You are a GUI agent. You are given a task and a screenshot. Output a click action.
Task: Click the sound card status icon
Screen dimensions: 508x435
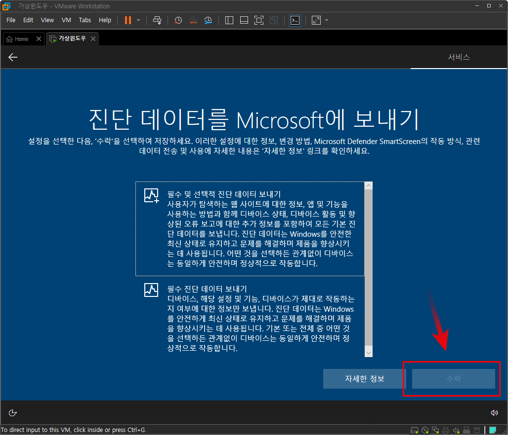click(x=456, y=430)
